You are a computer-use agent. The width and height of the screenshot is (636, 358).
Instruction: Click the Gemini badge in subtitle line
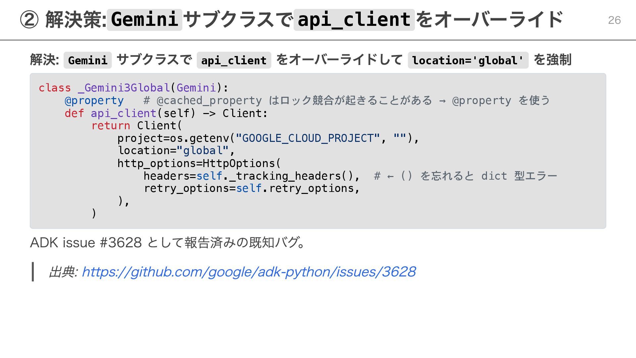[87, 60]
